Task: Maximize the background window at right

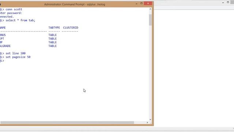Action: (228, 2)
